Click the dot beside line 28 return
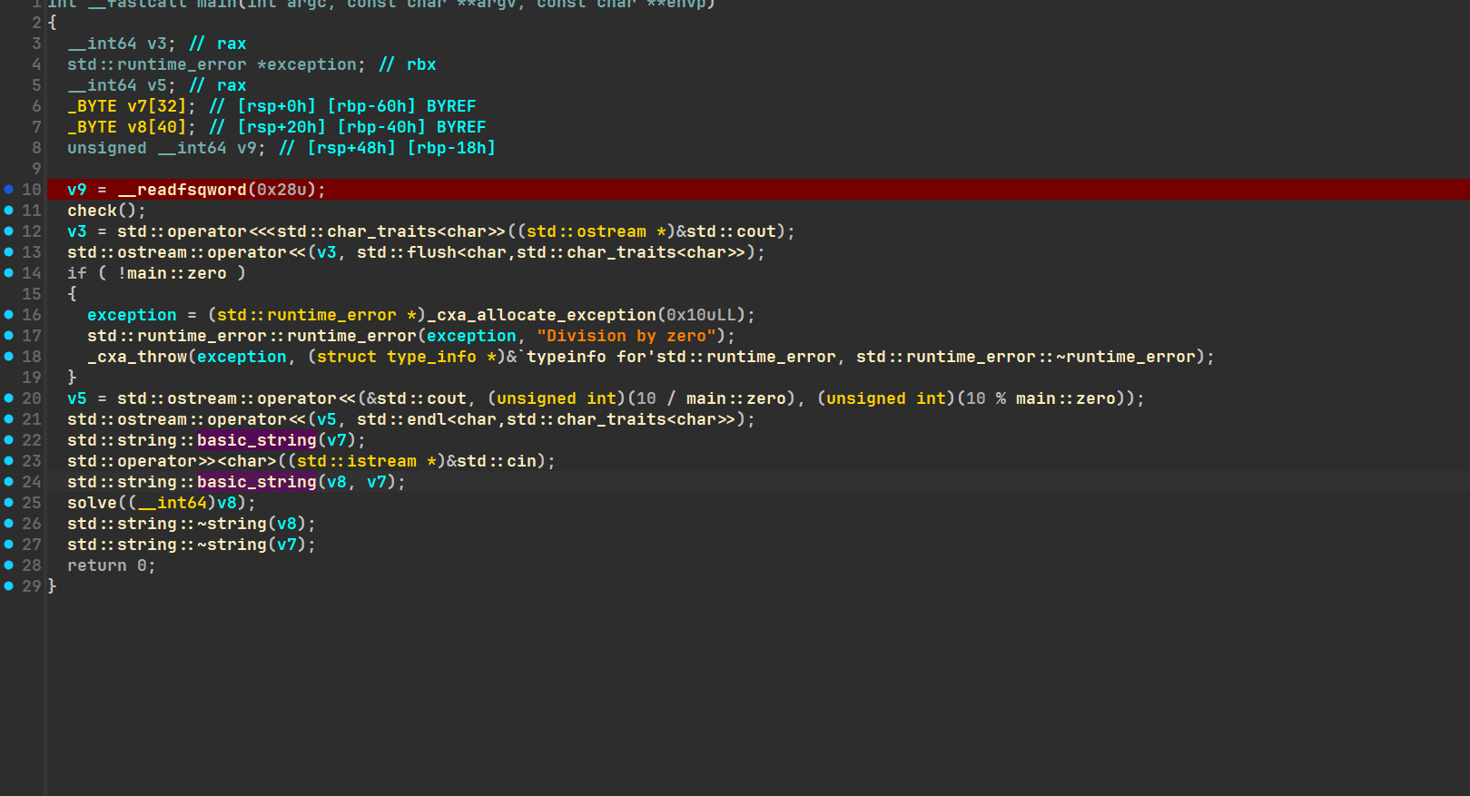Image resolution: width=1470 pixels, height=796 pixels. point(8,565)
